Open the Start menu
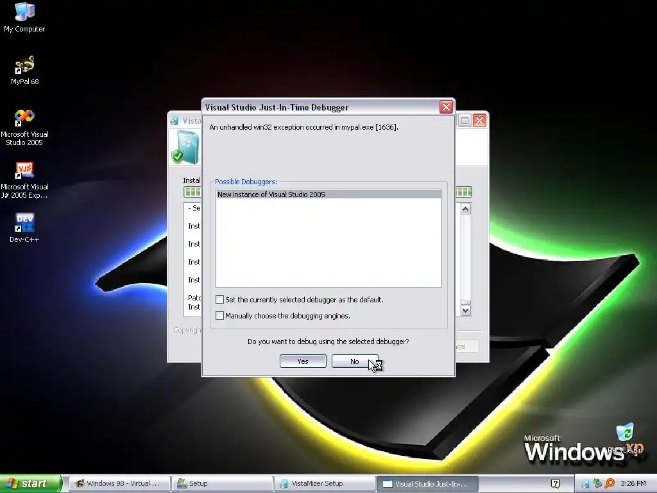Viewport: 657px width, 493px height. coord(30,483)
